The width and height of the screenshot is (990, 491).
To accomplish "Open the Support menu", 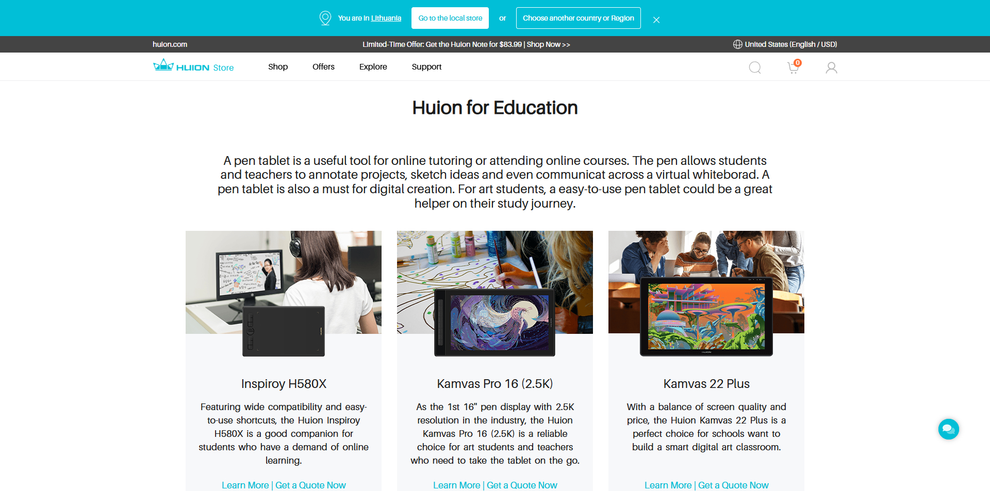I will tap(426, 66).
